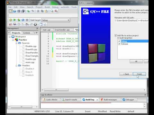This screenshot has height=115, width=154.
Task: Open the Build menu
Action: 47,7
